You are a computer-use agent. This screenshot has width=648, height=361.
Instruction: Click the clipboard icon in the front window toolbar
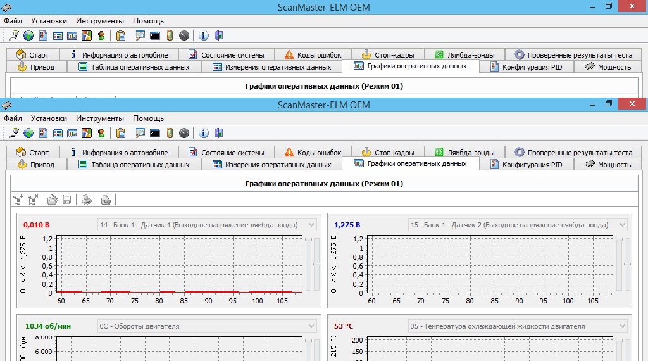click(121, 133)
